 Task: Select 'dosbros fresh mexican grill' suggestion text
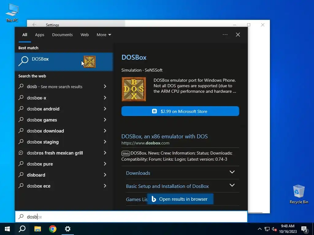[x=55, y=153]
